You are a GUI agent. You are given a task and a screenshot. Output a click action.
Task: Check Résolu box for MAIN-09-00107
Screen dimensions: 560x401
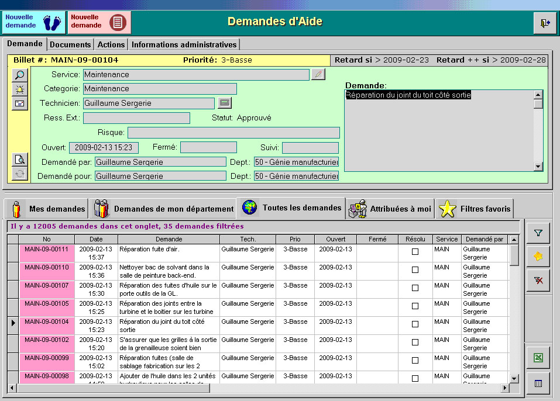[415, 288]
